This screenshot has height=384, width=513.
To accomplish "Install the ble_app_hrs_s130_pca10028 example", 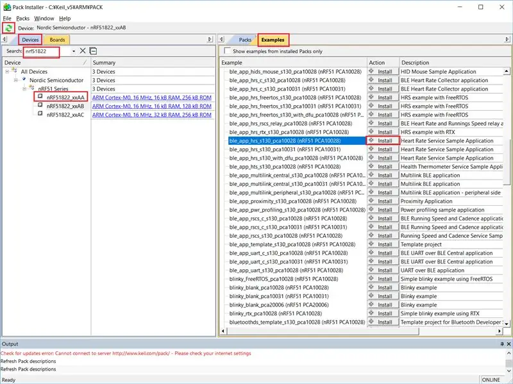I will [x=383, y=140].
